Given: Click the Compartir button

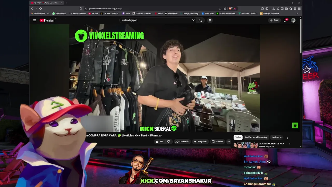Looking at the screenshot, I should click(x=182, y=142).
